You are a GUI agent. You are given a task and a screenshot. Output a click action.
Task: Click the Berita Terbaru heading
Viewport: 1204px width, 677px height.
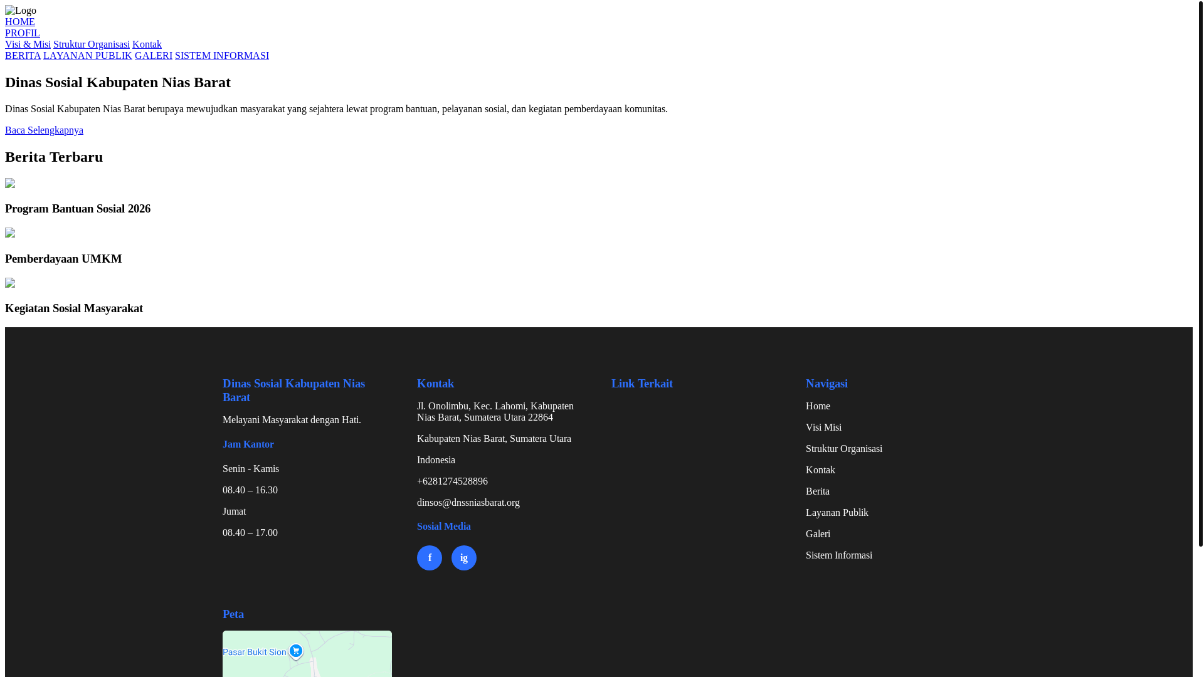coord(54,157)
